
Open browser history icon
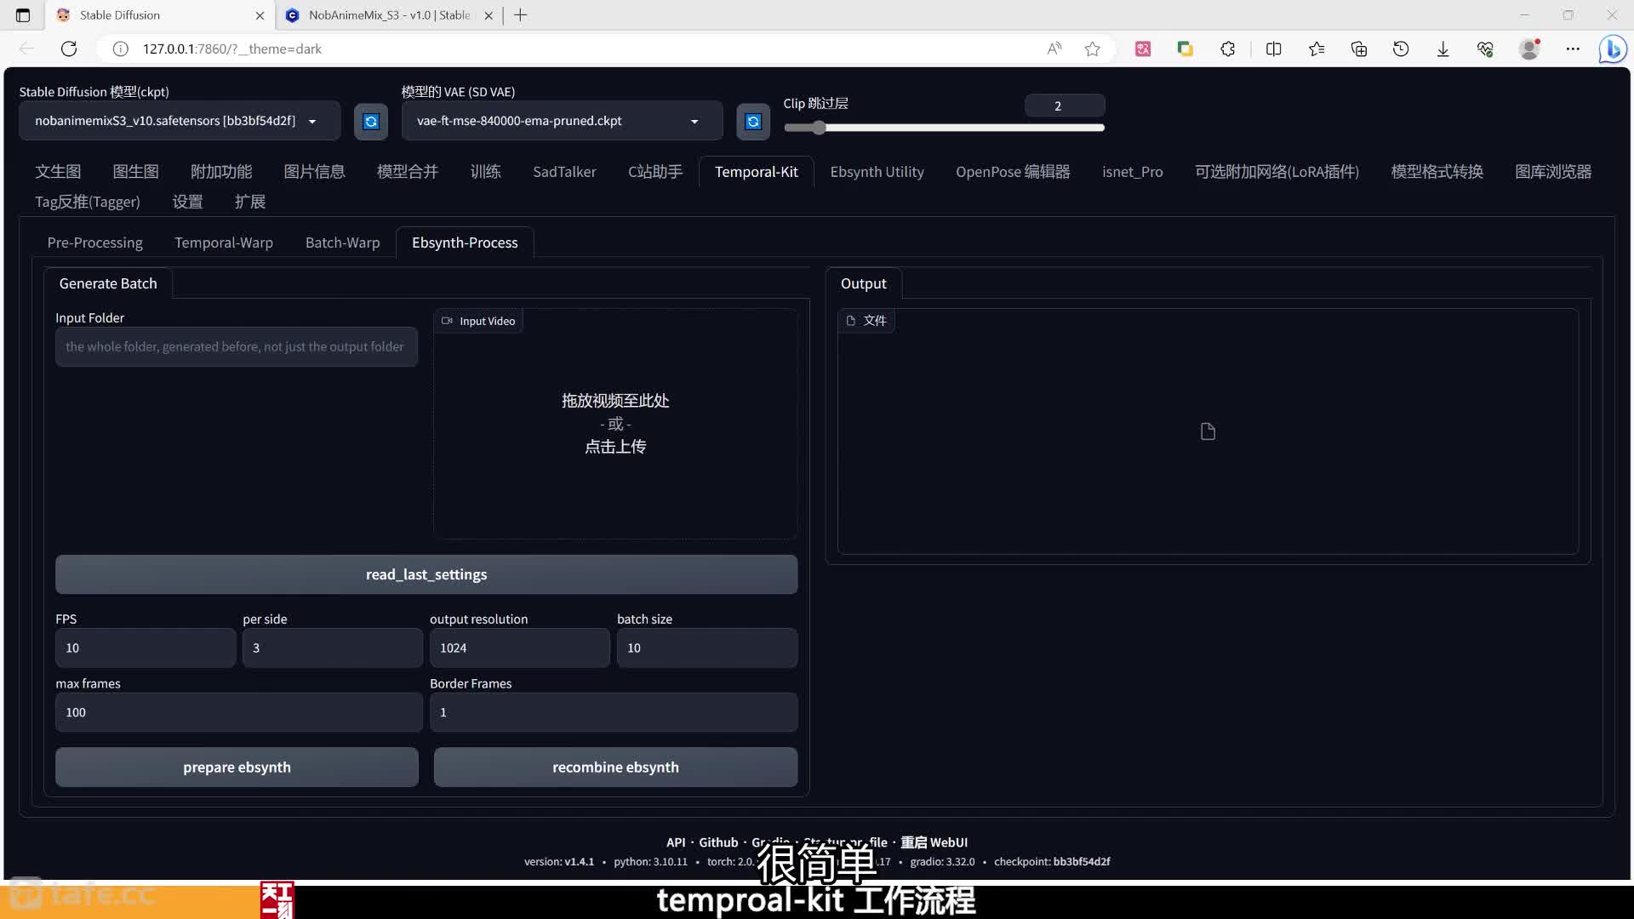(1401, 49)
